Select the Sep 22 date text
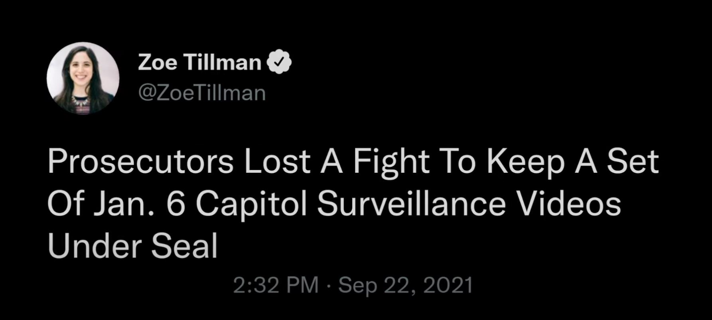This screenshot has width=712, height=320. pos(376,285)
